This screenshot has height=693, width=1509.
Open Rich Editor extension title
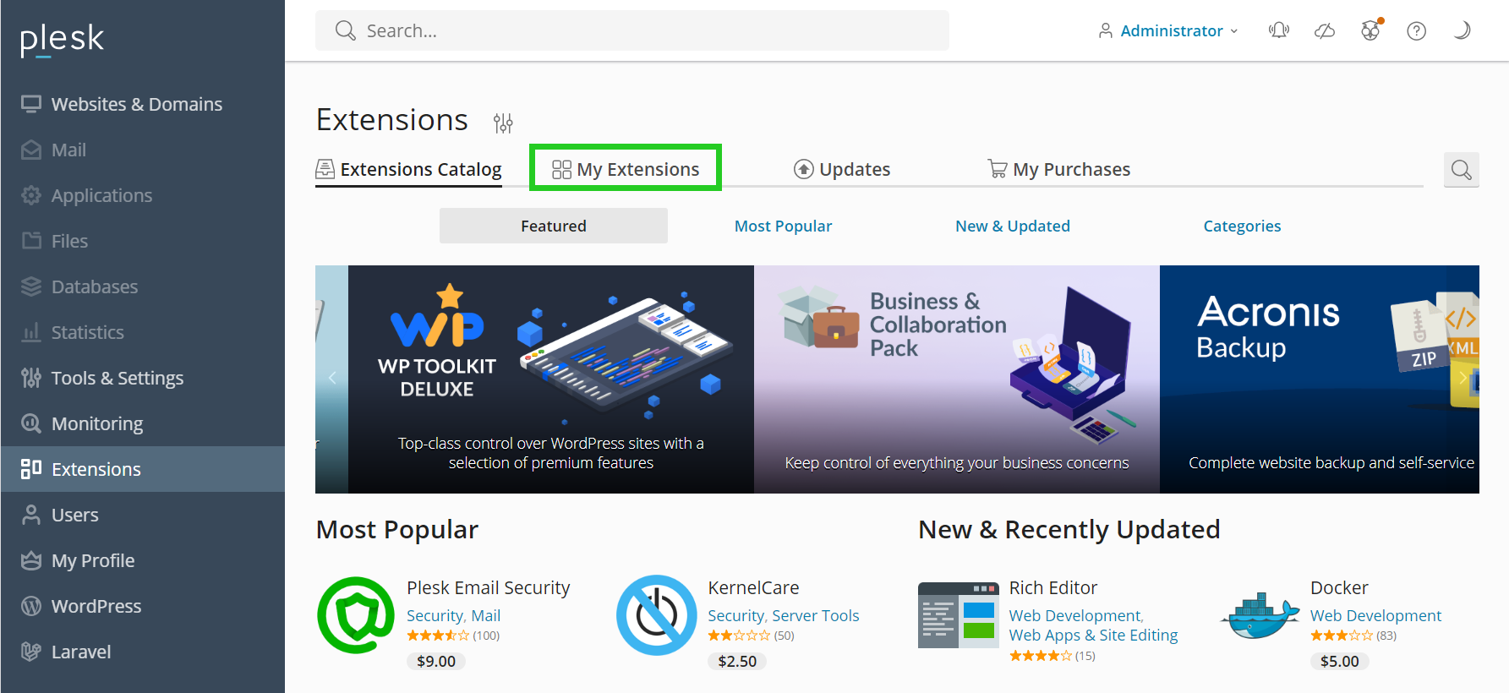pyautogui.click(x=1053, y=587)
